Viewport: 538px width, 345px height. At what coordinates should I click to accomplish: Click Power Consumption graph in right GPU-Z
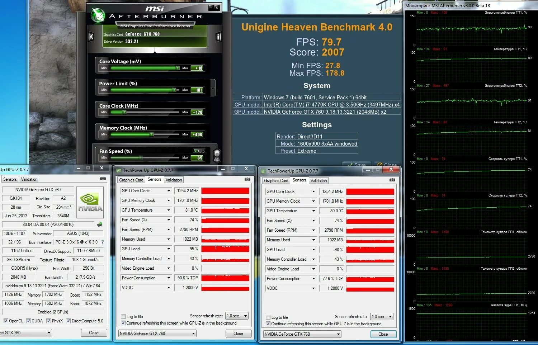point(370,279)
